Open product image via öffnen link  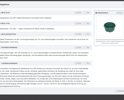pyautogui.click(x=120, y=13)
